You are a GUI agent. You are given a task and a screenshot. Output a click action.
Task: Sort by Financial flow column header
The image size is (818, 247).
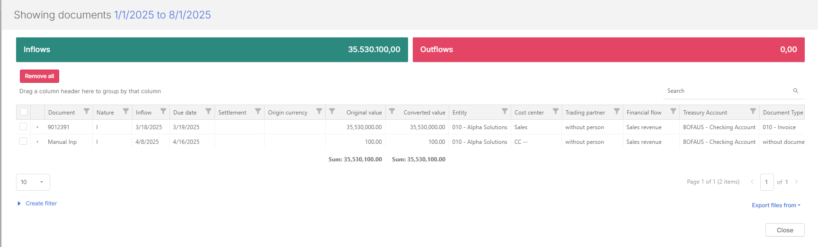(x=644, y=113)
